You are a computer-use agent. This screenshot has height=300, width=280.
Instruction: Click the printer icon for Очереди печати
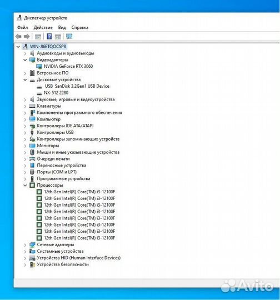[32, 159]
